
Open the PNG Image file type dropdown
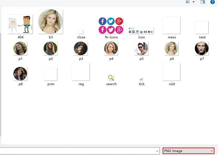point(189,151)
